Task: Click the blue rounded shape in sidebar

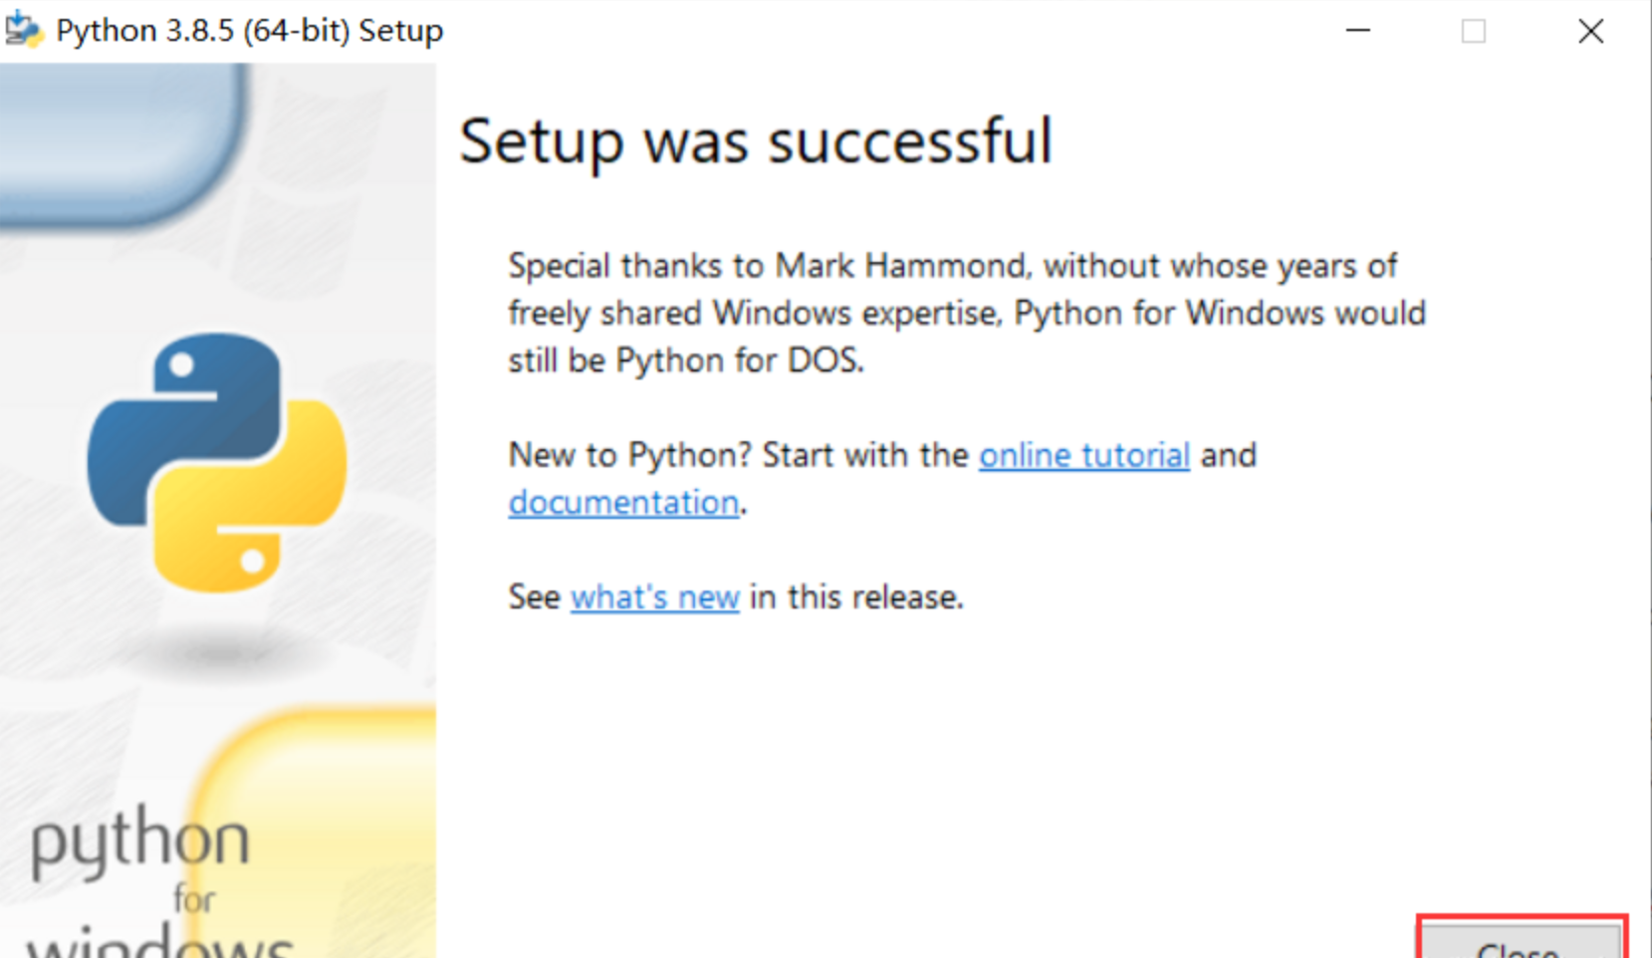Action: (x=119, y=139)
